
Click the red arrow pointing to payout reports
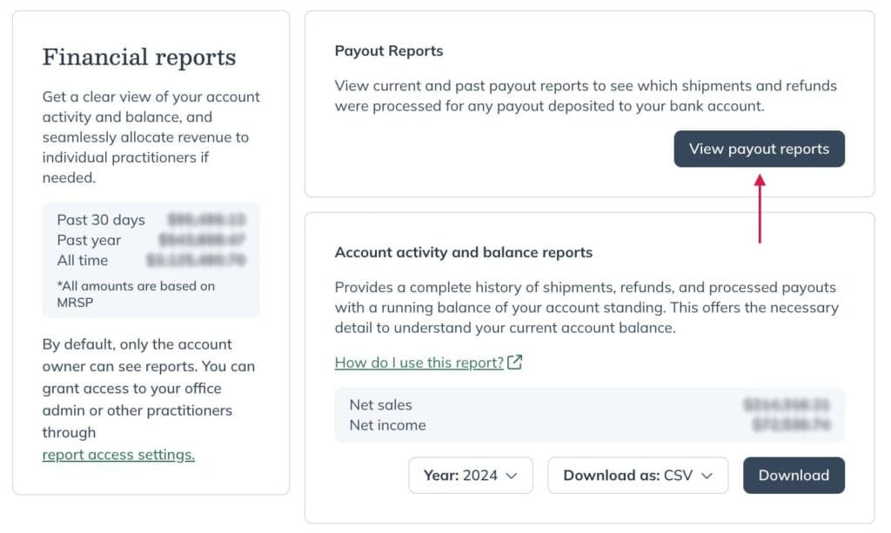tap(759, 209)
